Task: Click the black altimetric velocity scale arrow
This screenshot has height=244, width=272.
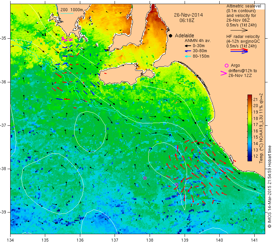Action: [x=239, y=30]
